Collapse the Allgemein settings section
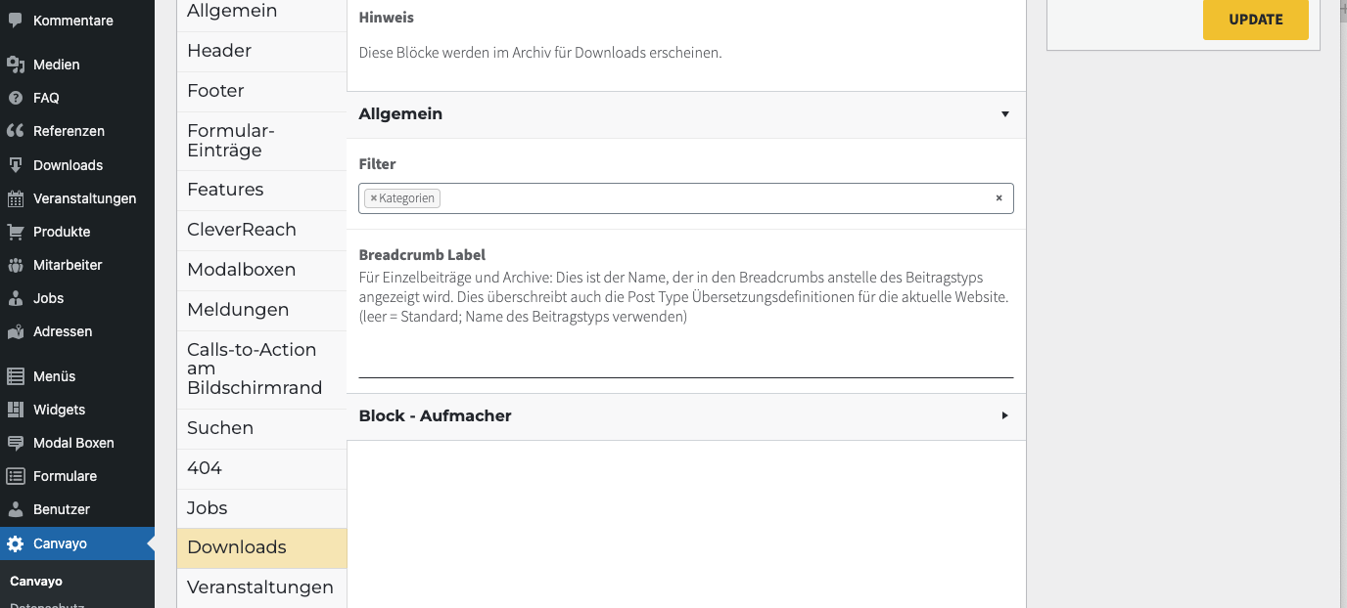This screenshot has height=608, width=1347. [x=1004, y=114]
